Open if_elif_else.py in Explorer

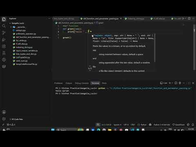(20, 44)
